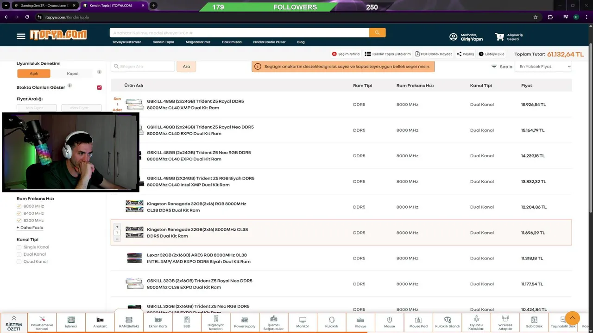Select the Klavye category
Image resolution: width=593 pixels, height=333 pixels.
[360, 322]
